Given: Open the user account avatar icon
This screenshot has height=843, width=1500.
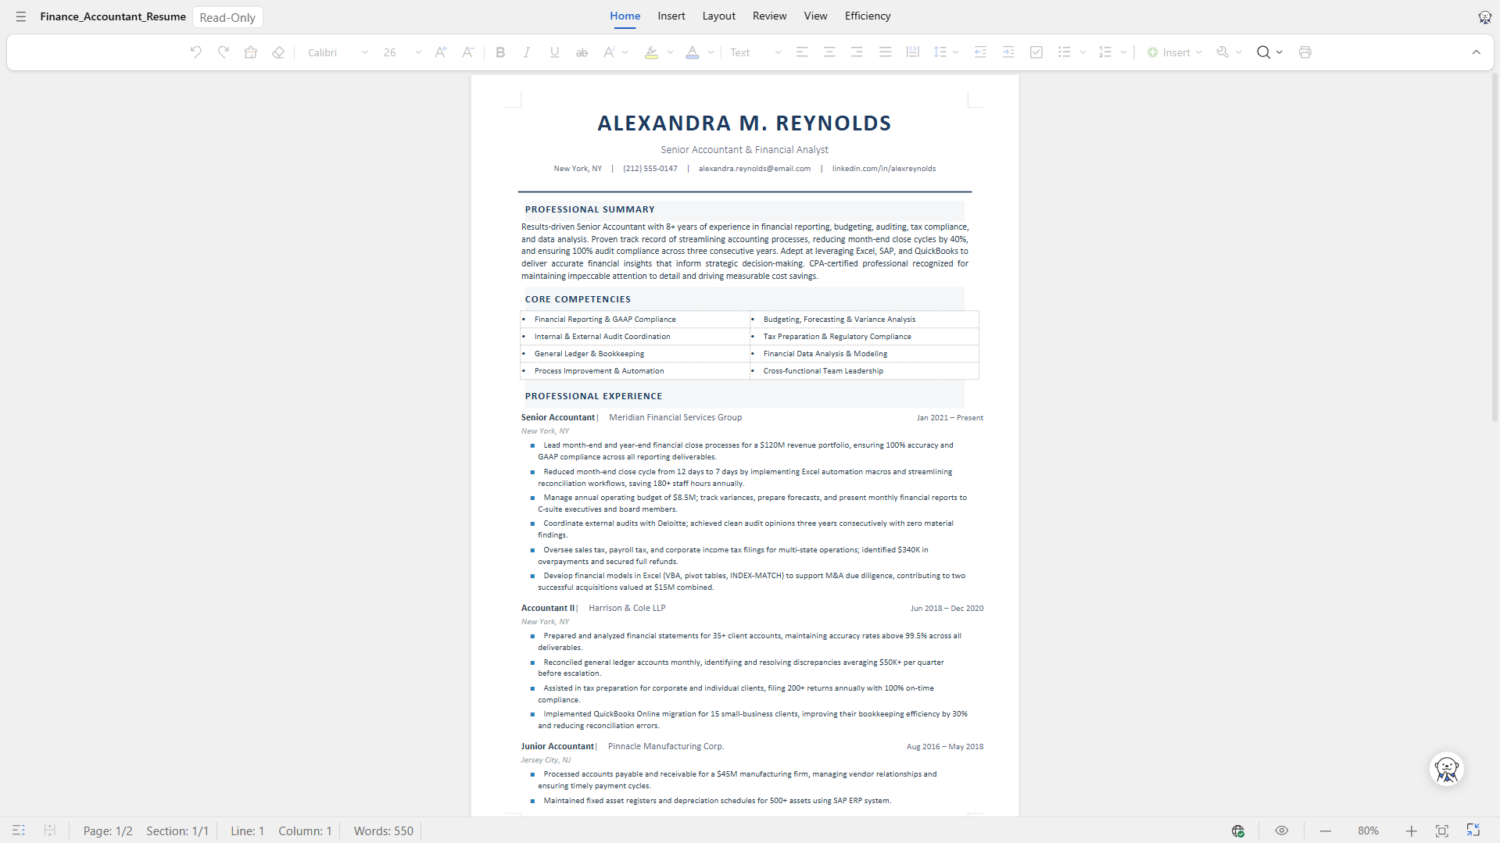Looking at the screenshot, I should 1484,16.
